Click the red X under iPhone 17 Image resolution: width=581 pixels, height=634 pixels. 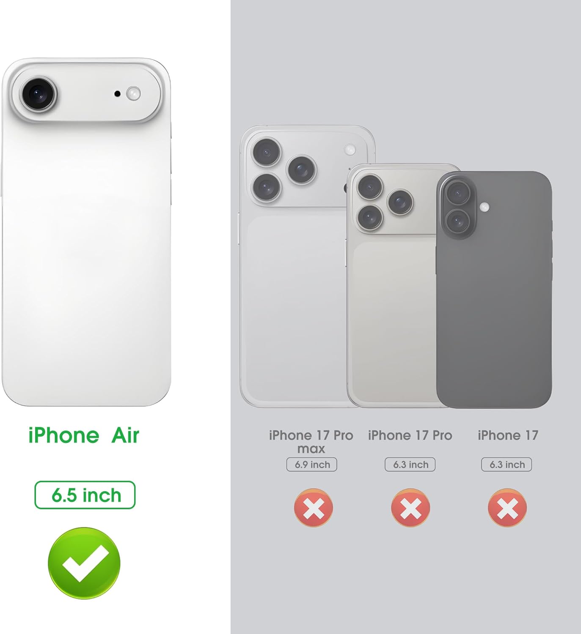[507, 508]
